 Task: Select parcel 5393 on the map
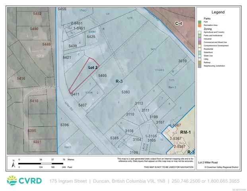click(x=126, y=92)
